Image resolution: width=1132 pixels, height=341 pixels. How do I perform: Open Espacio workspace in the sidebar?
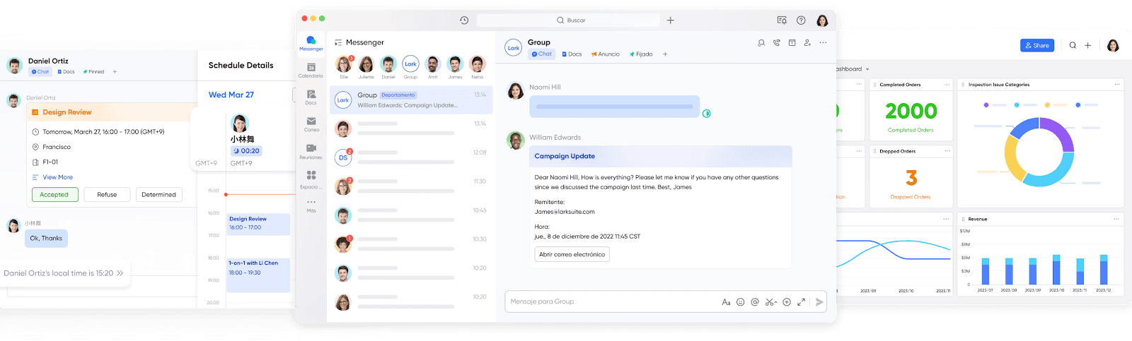pyautogui.click(x=311, y=179)
